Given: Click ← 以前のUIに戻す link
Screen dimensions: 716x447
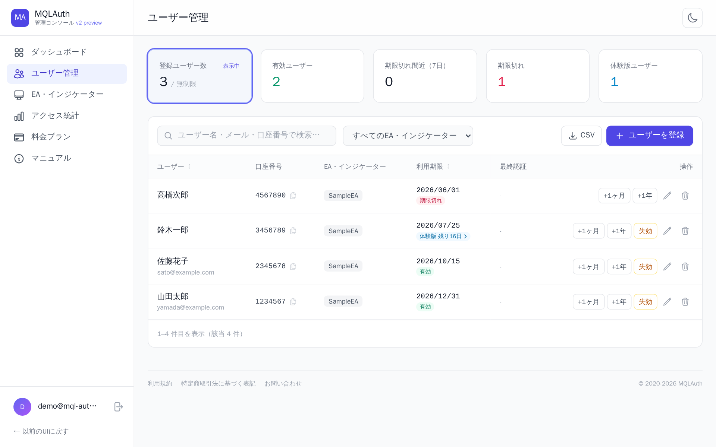Looking at the screenshot, I should 41,431.
